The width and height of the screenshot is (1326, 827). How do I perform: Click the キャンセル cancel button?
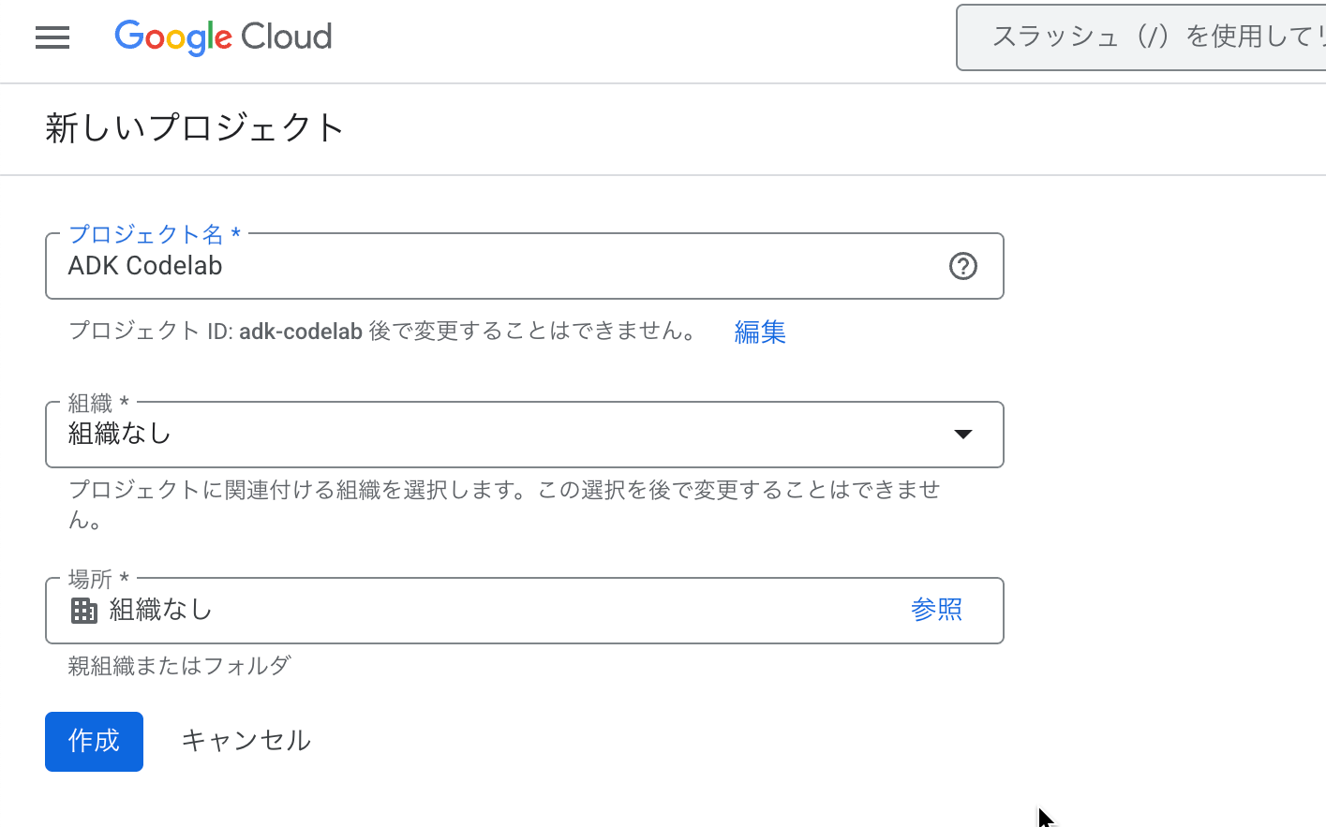click(246, 741)
